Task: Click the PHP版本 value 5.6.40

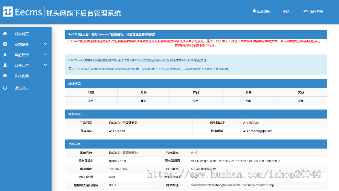Action: pyautogui.click(x=203, y=169)
